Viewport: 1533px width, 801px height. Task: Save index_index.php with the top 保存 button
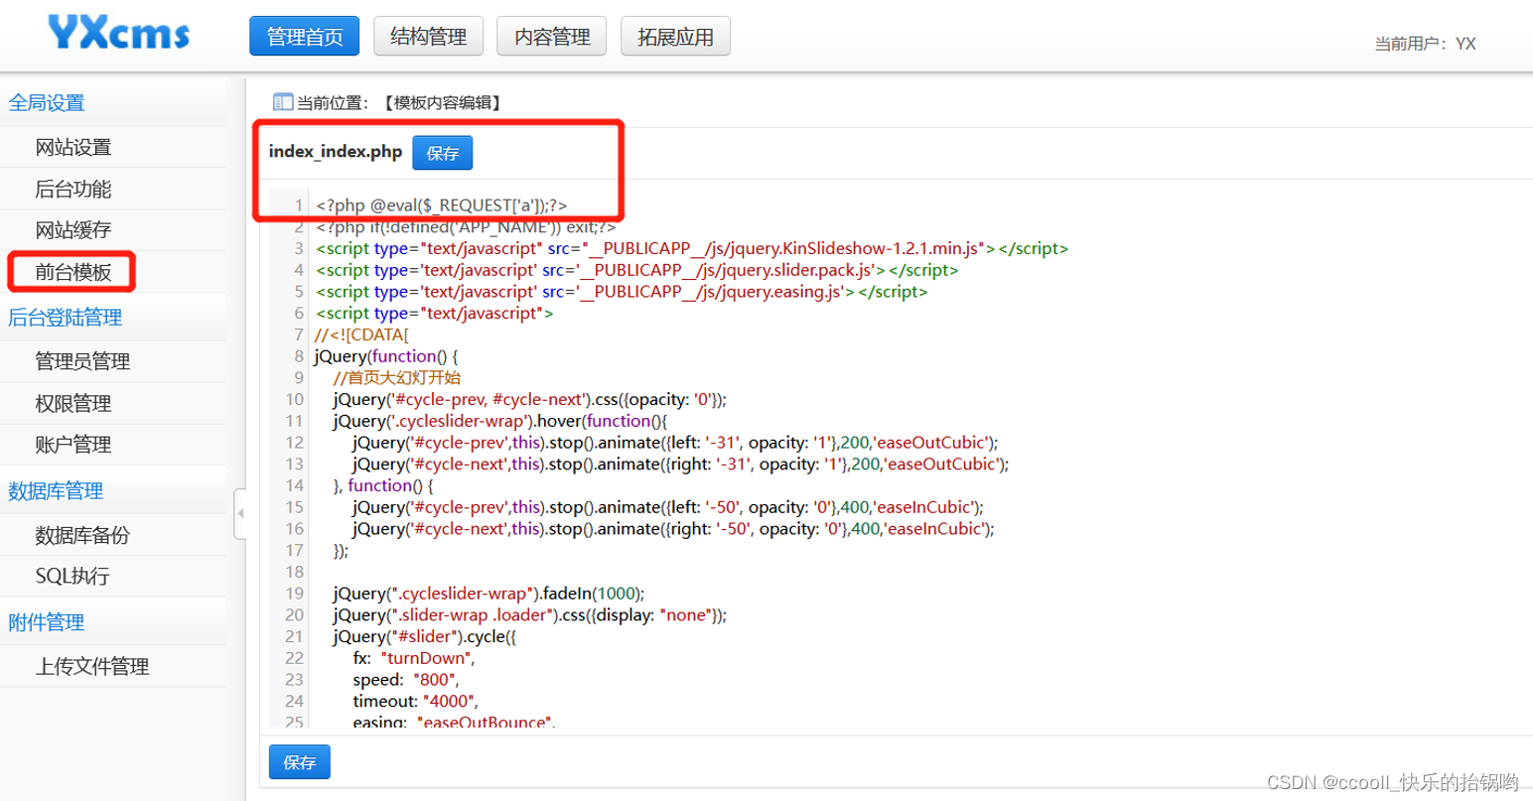[443, 153]
